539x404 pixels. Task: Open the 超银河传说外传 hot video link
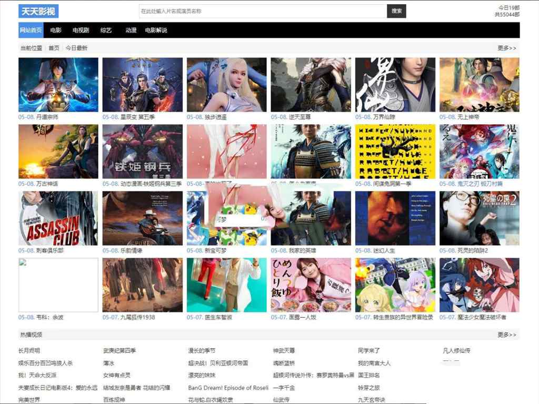pos(314,375)
